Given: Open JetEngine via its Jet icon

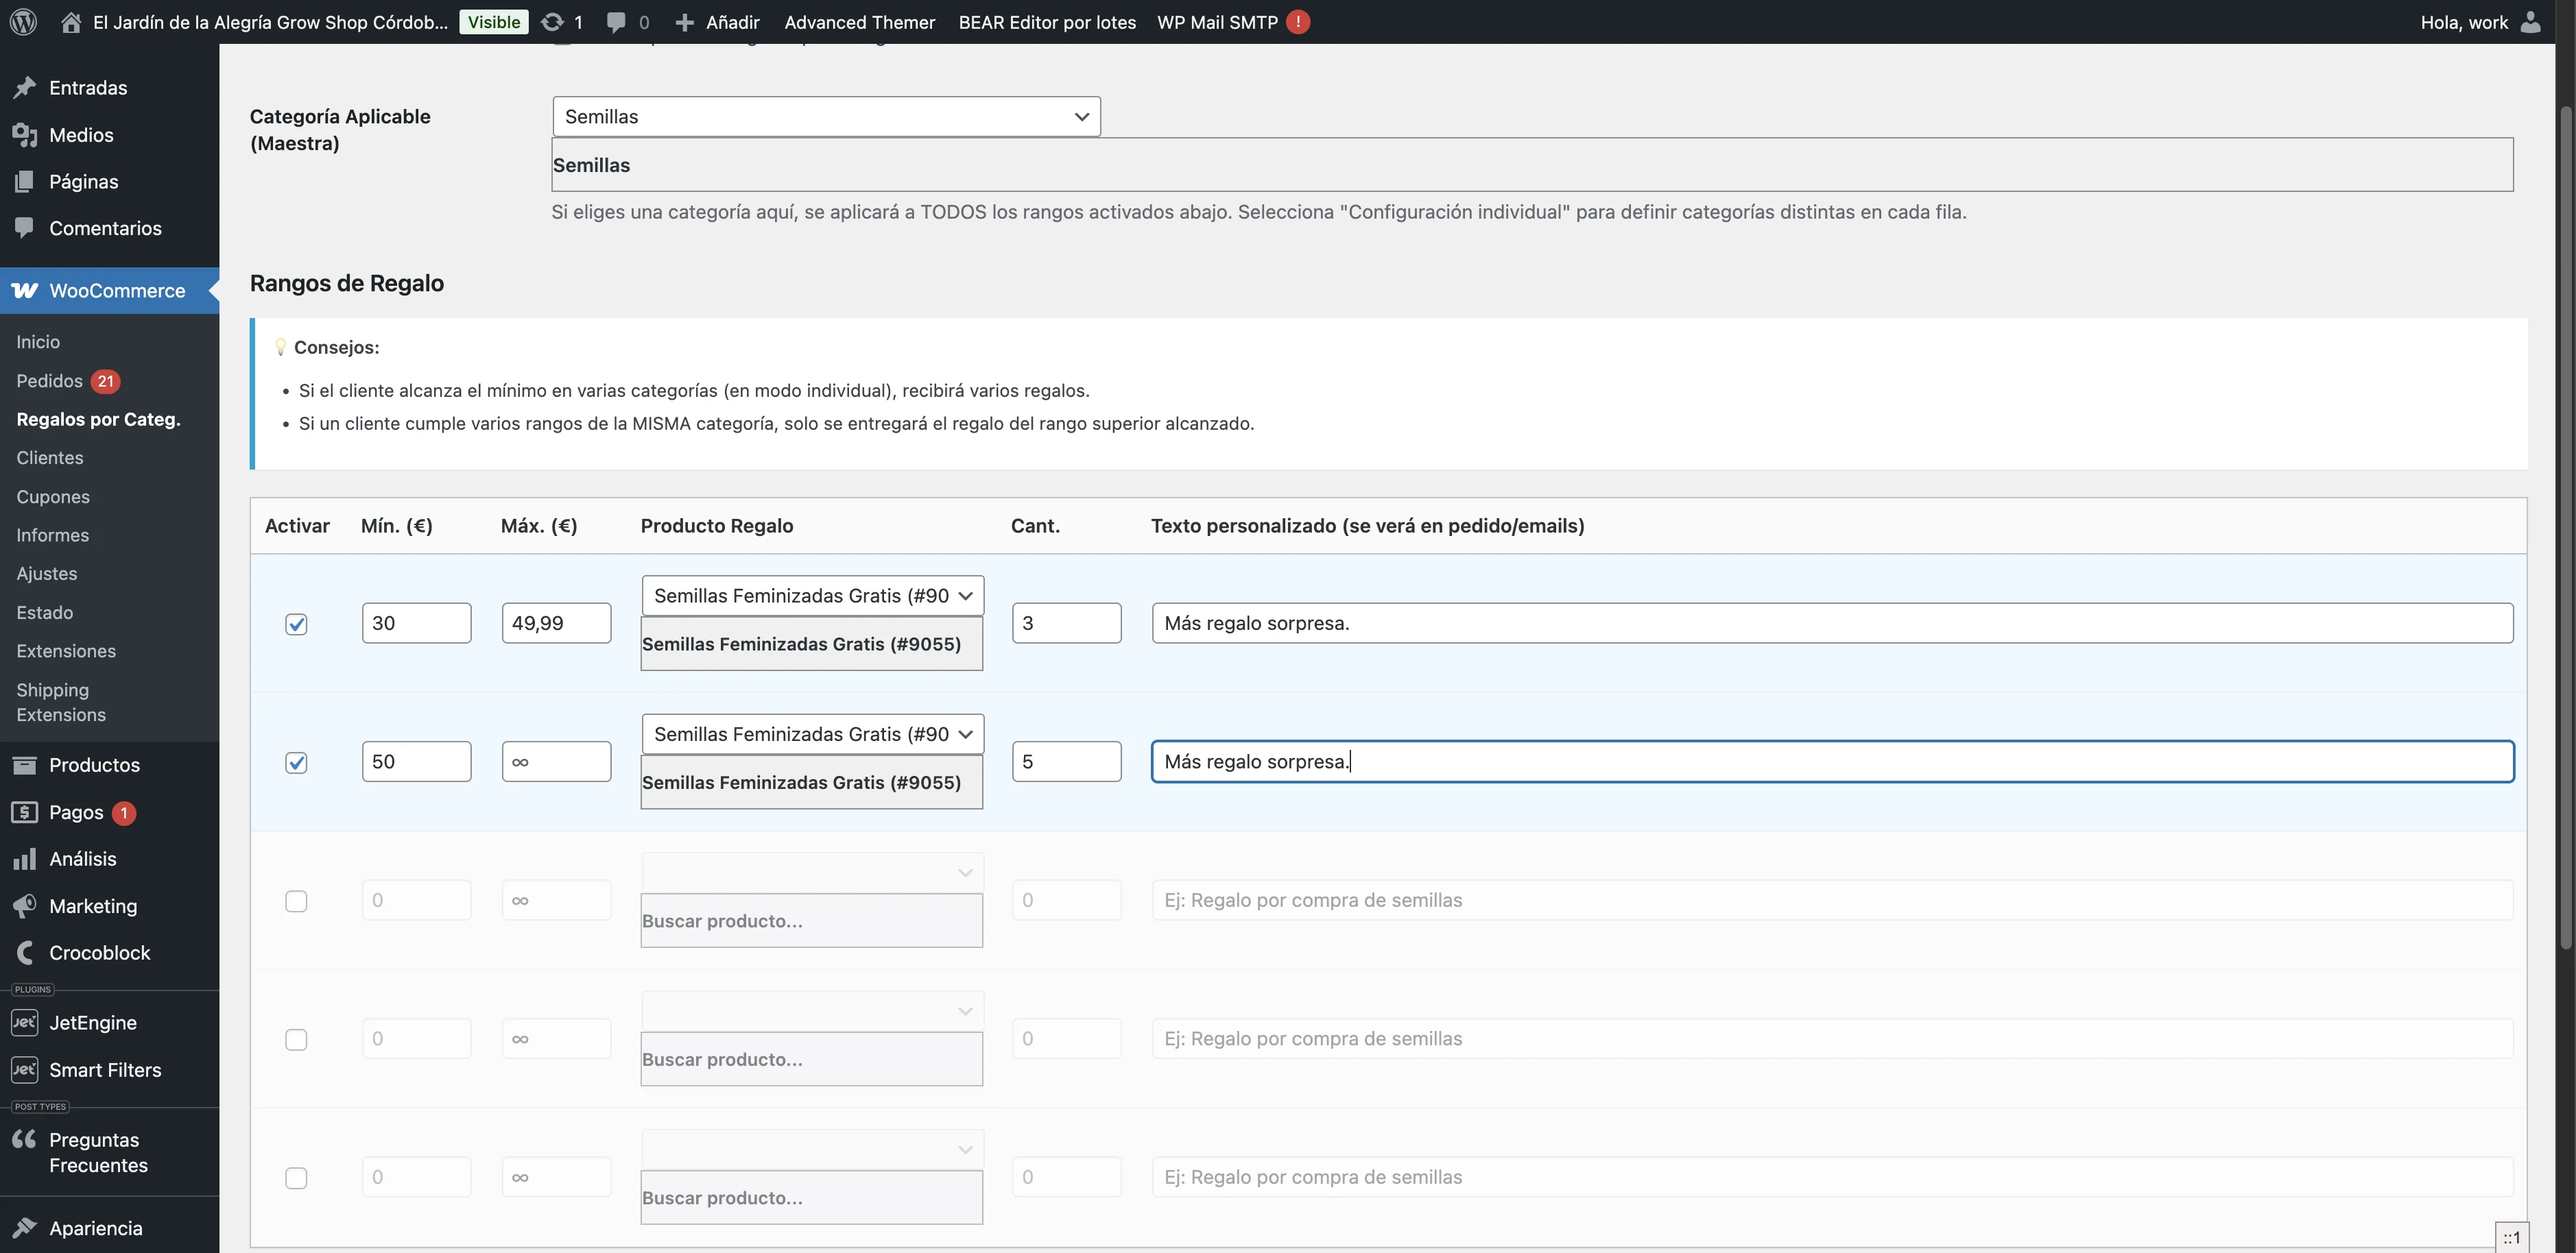Looking at the screenshot, I should click(24, 1022).
